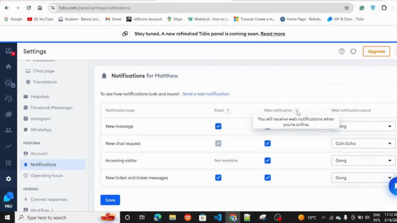
Task: Open File Explorer from taskbar
Action: coord(172,217)
